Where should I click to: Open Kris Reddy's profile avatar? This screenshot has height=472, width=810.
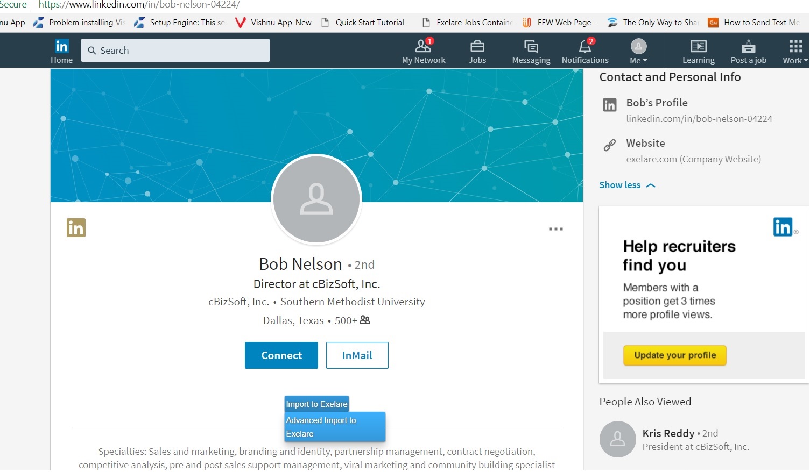pyautogui.click(x=618, y=439)
